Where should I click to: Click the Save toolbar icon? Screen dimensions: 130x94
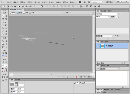(8, 6)
